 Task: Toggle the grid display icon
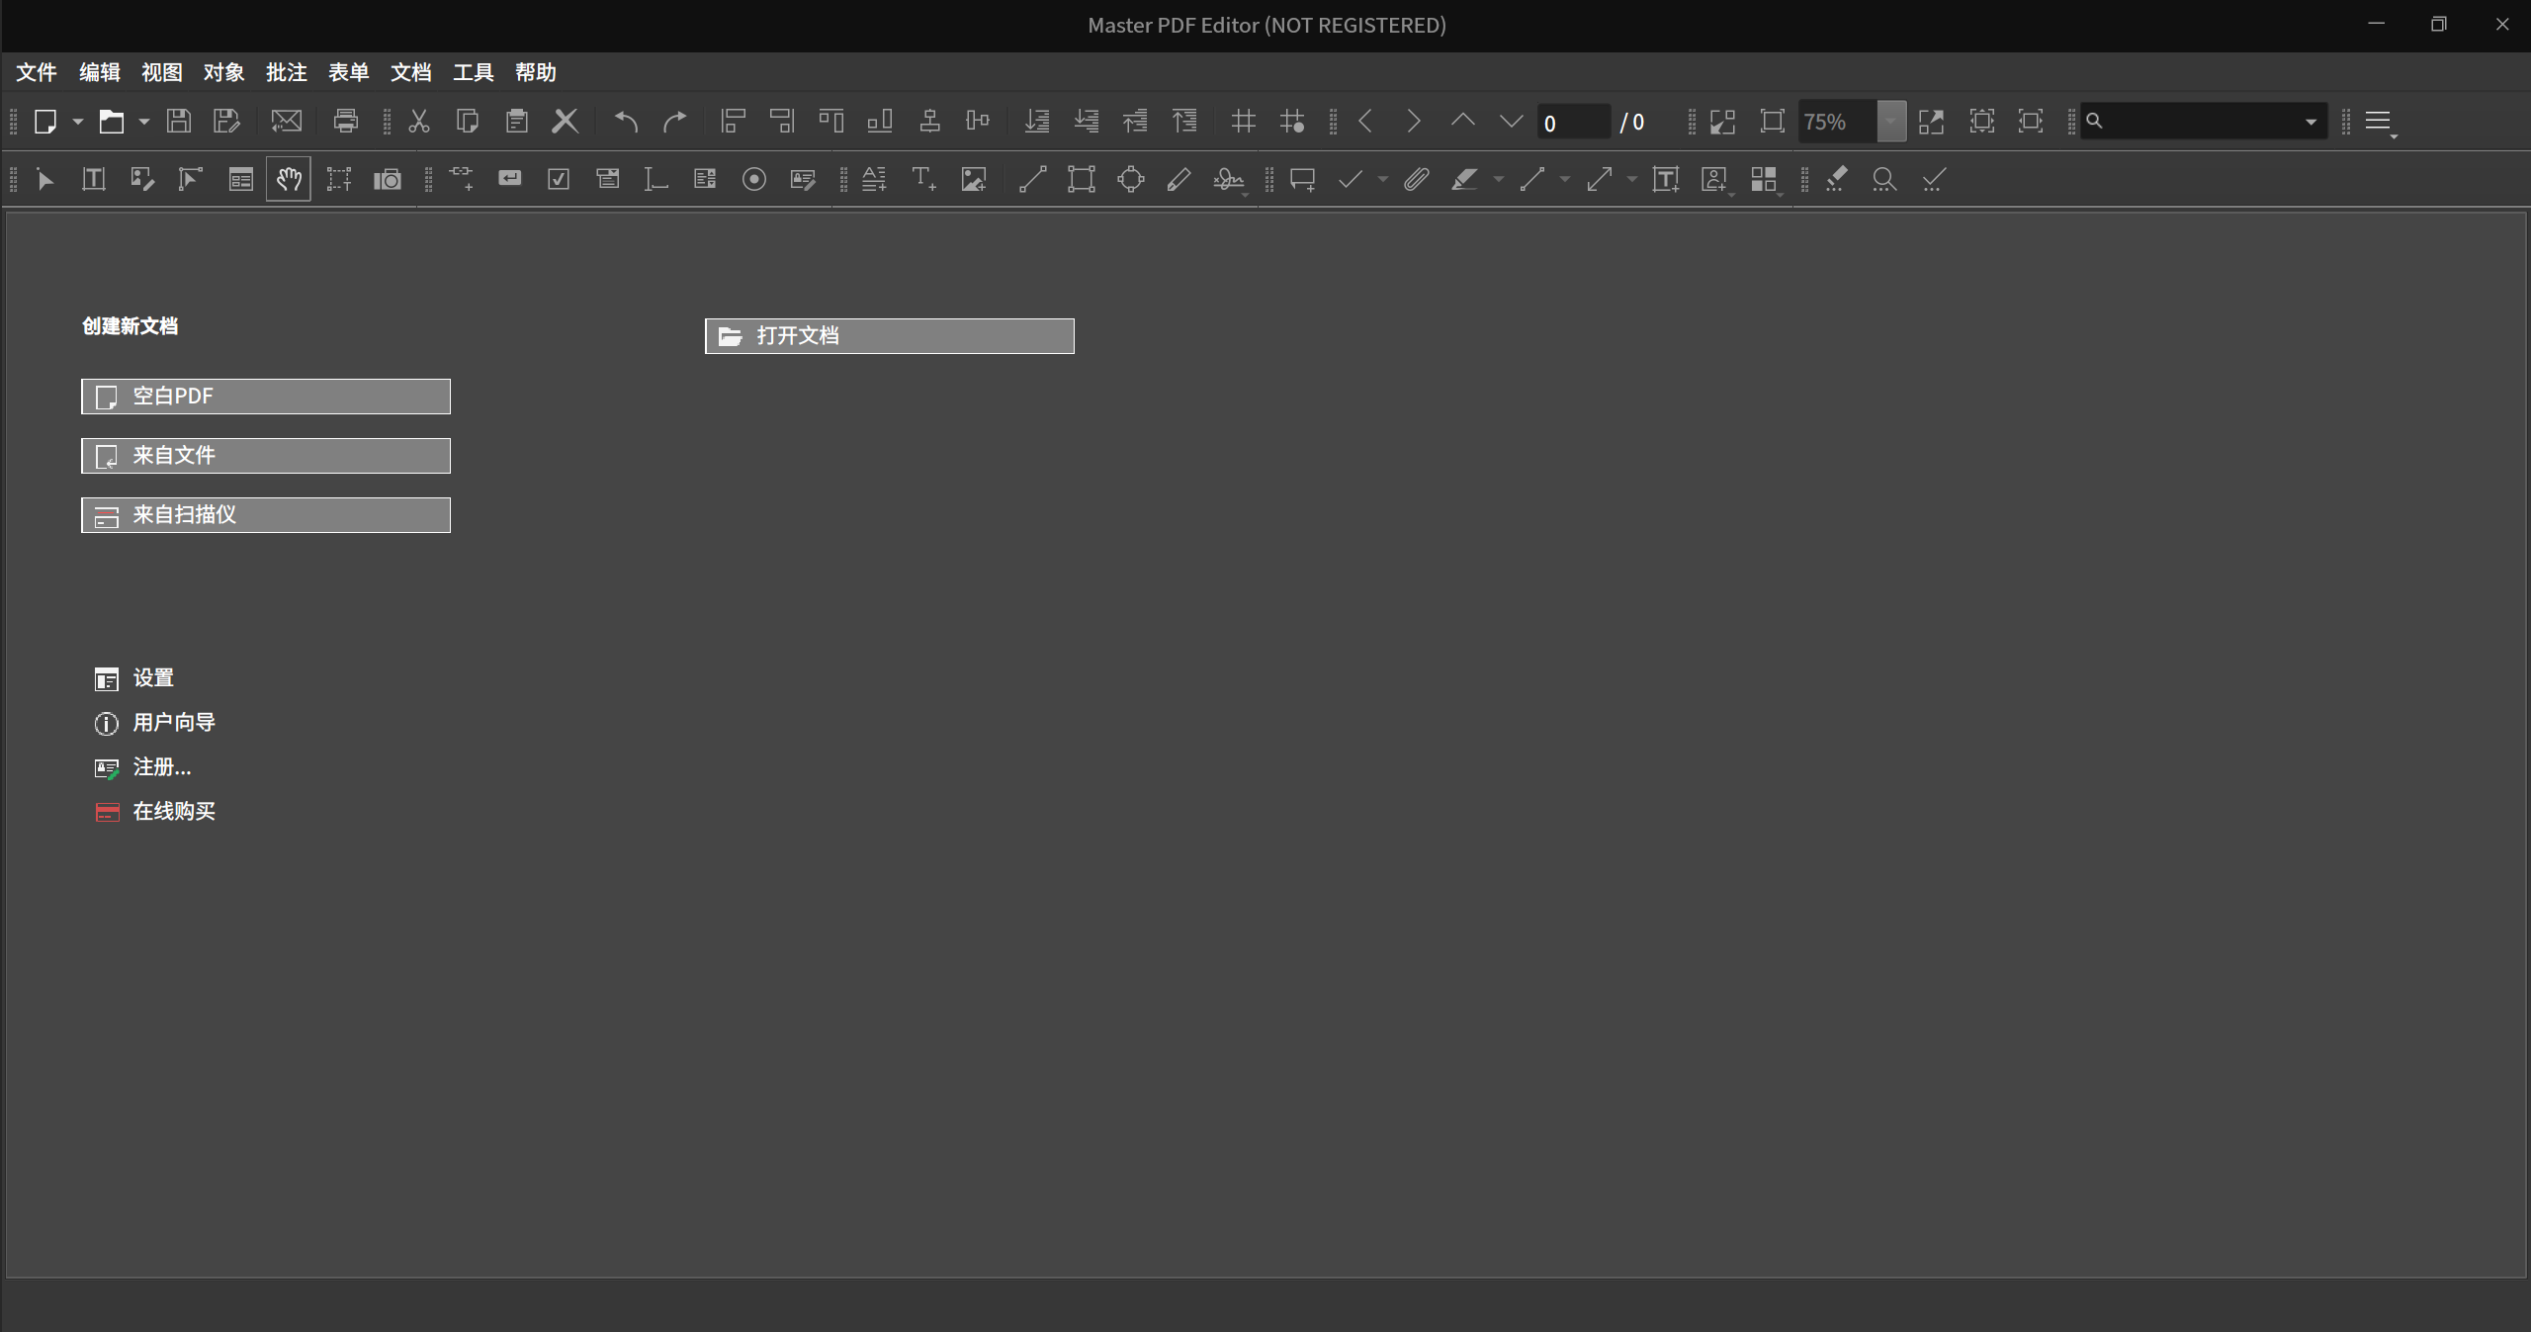point(1243,122)
